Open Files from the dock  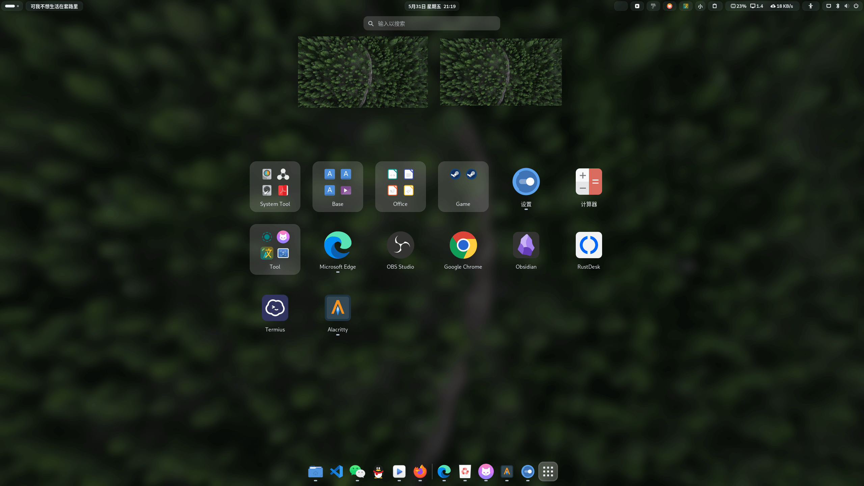[316, 471]
